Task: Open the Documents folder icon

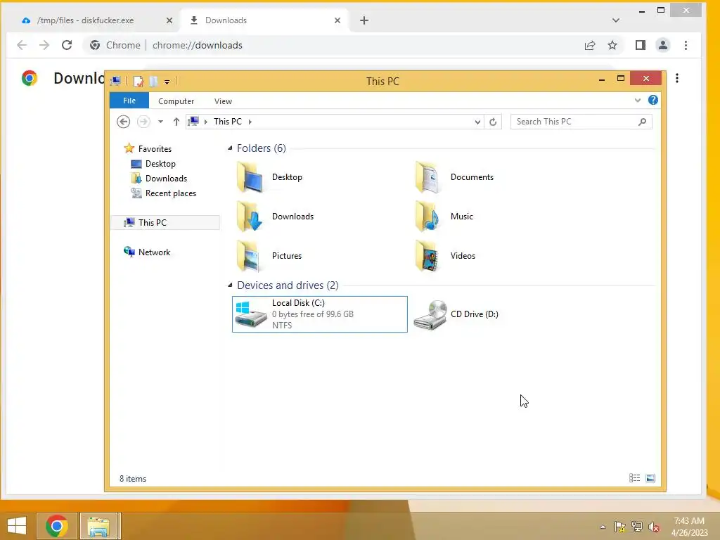Action: coord(428,177)
